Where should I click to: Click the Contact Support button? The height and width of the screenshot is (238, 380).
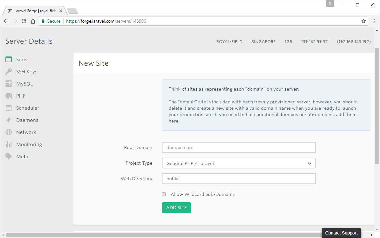341,233
